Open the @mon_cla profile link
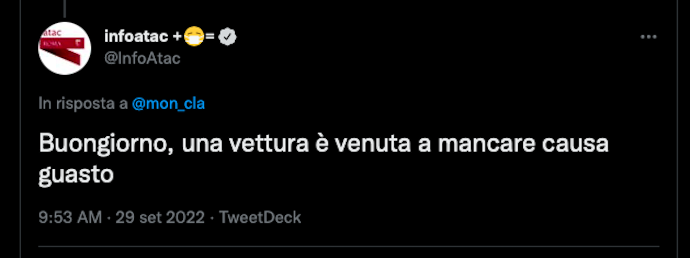This screenshot has height=258, width=690. 168,104
